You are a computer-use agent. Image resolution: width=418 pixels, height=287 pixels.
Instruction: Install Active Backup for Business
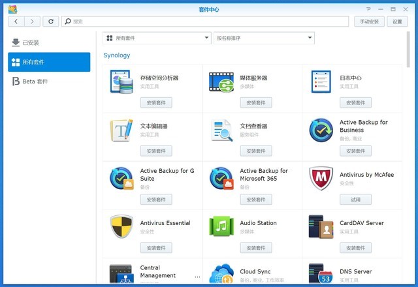tap(355, 151)
